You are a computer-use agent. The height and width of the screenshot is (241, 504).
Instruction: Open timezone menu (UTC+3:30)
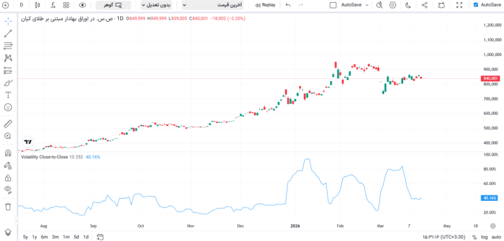point(444,237)
